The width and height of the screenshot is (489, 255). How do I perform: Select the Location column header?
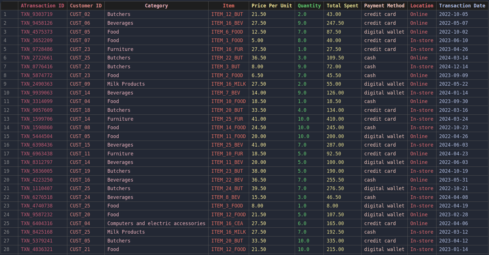[422, 6]
